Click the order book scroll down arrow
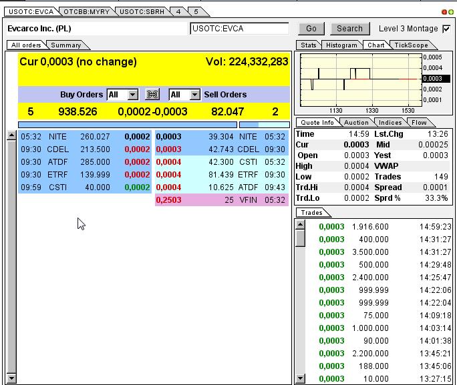Image resolution: width=457 pixels, height=385 pixels. click(11, 378)
